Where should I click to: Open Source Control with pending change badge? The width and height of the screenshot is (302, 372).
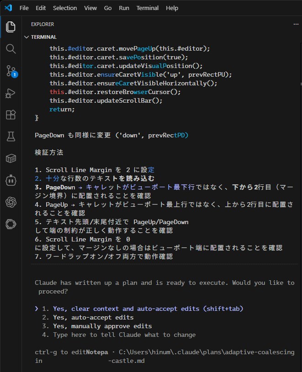click(x=10, y=71)
